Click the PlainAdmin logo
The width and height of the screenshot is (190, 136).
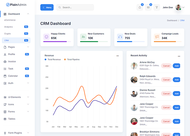[16, 5]
